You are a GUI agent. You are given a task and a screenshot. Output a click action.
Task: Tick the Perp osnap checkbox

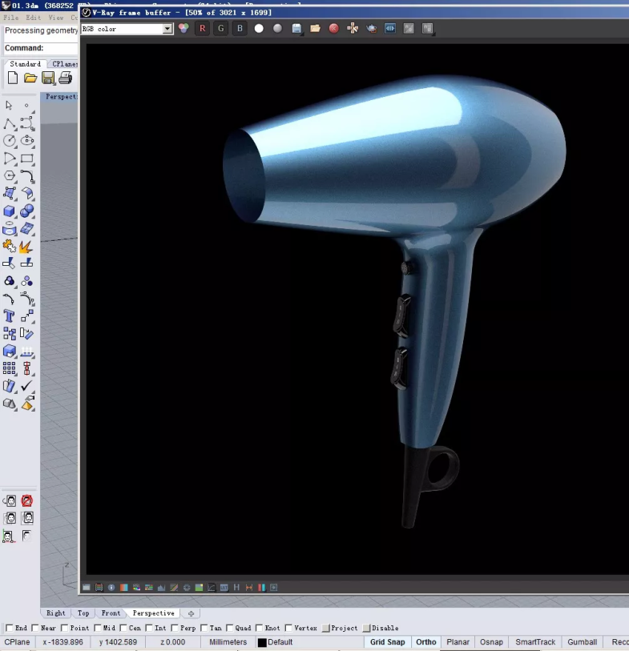(176, 628)
